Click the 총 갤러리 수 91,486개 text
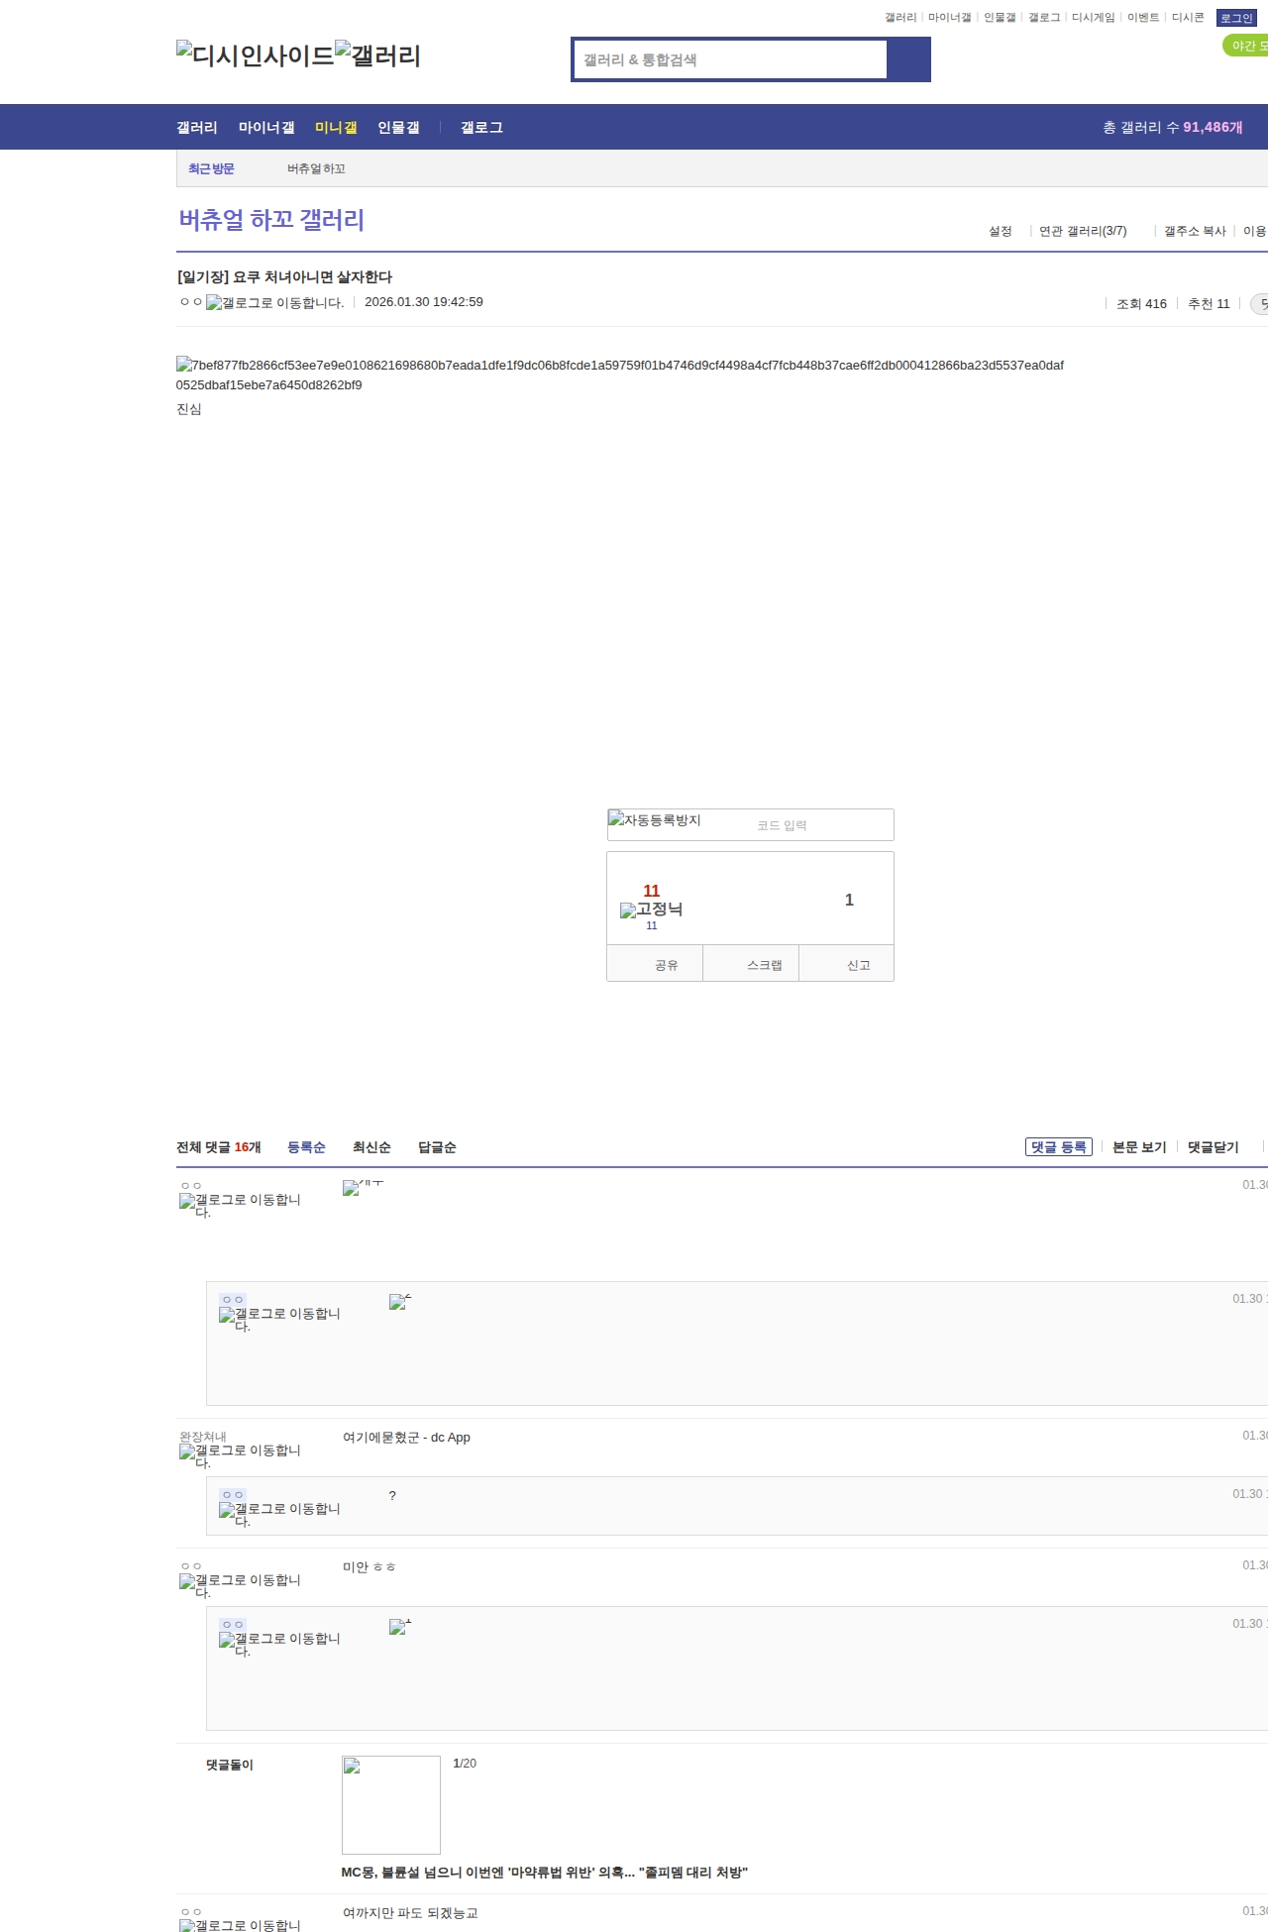 [x=1173, y=128]
